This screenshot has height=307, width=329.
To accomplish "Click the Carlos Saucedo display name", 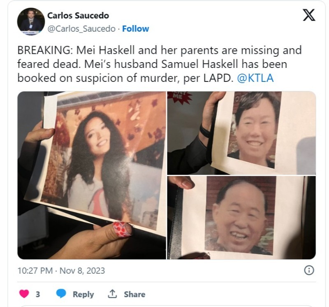I will pos(78,16).
